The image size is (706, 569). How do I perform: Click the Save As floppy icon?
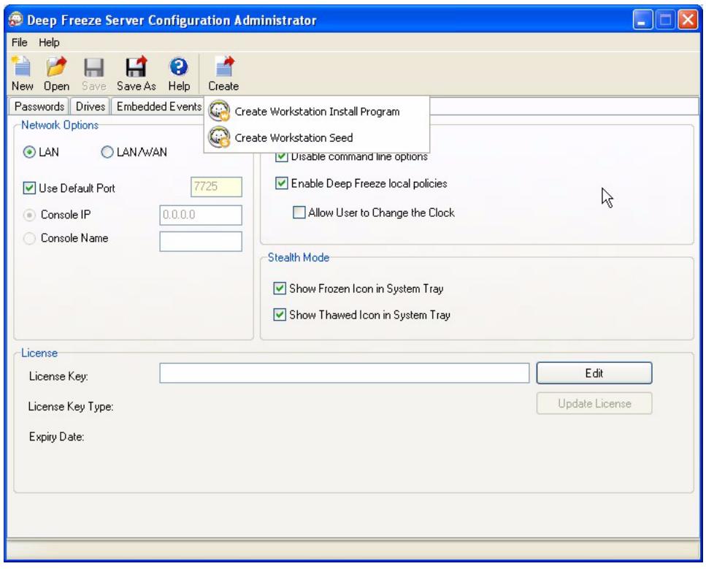click(136, 66)
